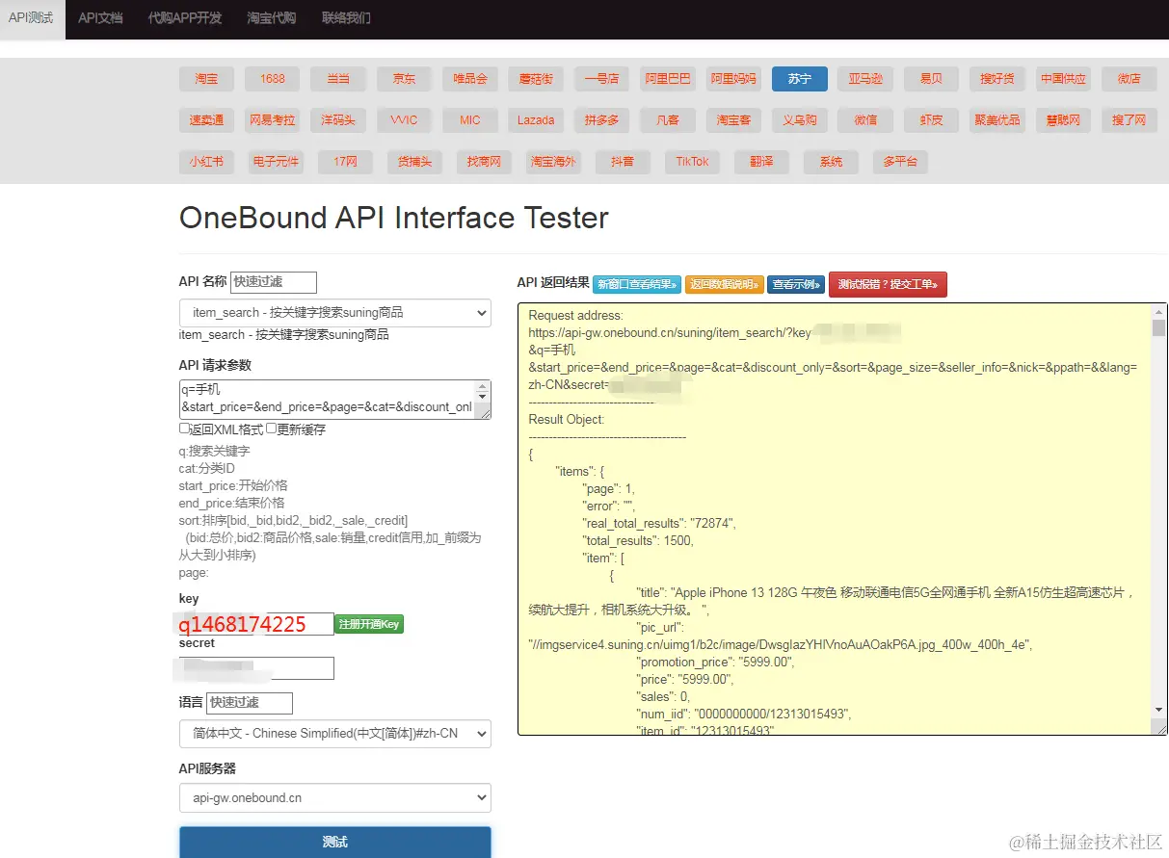The height and width of the screenshot is (858, 1169).
Task: Select the 虾皮 platform button
Action: pos(931,120)
